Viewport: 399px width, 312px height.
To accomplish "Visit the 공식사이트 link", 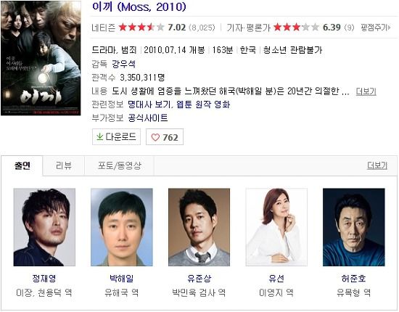I will point(147,118).
